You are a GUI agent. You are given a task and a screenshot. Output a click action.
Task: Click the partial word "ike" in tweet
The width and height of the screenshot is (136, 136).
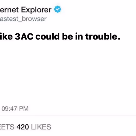6,36
